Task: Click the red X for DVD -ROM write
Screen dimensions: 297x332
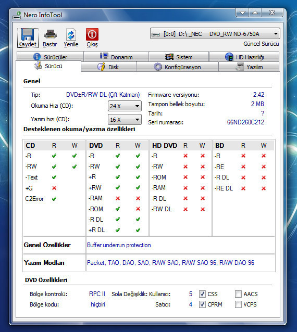Action: pos(138,209)
